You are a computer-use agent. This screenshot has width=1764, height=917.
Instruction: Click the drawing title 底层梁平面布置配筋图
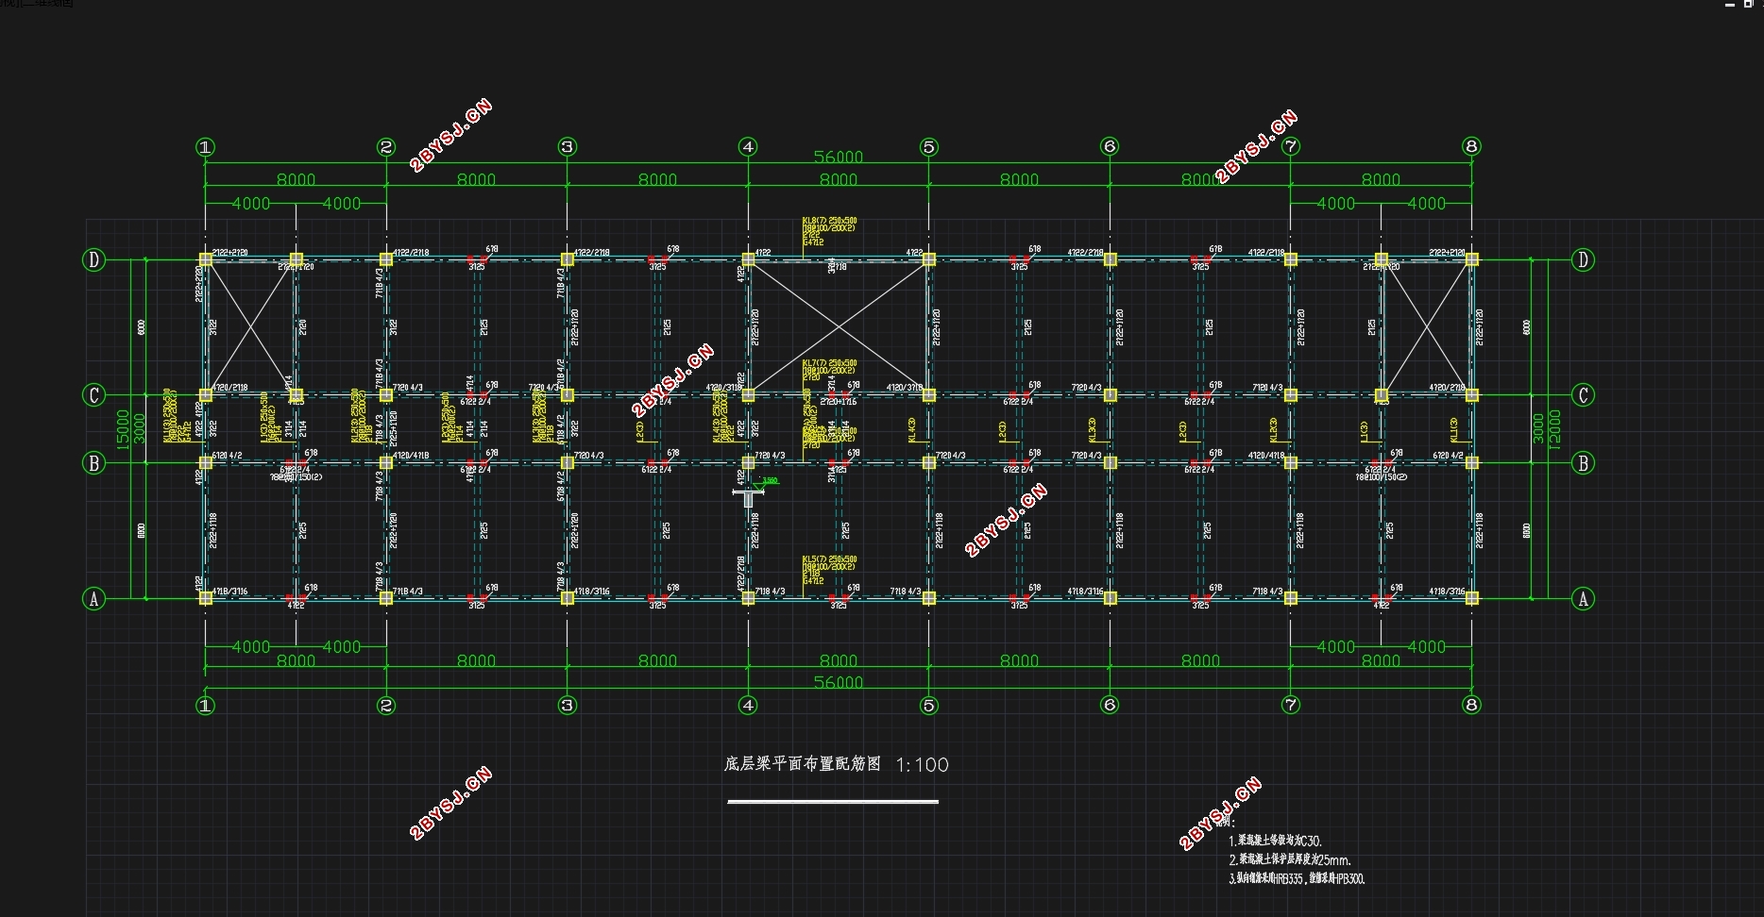pyautogui.click(x=803, y=763)
